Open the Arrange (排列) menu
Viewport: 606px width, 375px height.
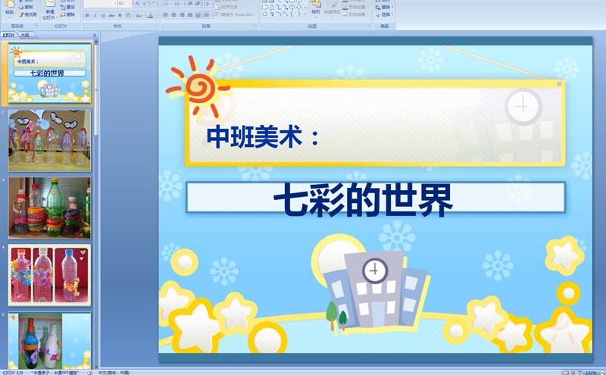(316, 8)
